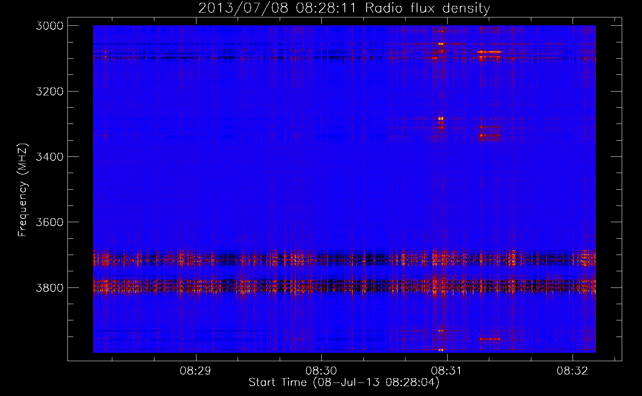642x396 pixels.
Task: Select the 3000 frequency axis label
Action: (x=50, y=26)
